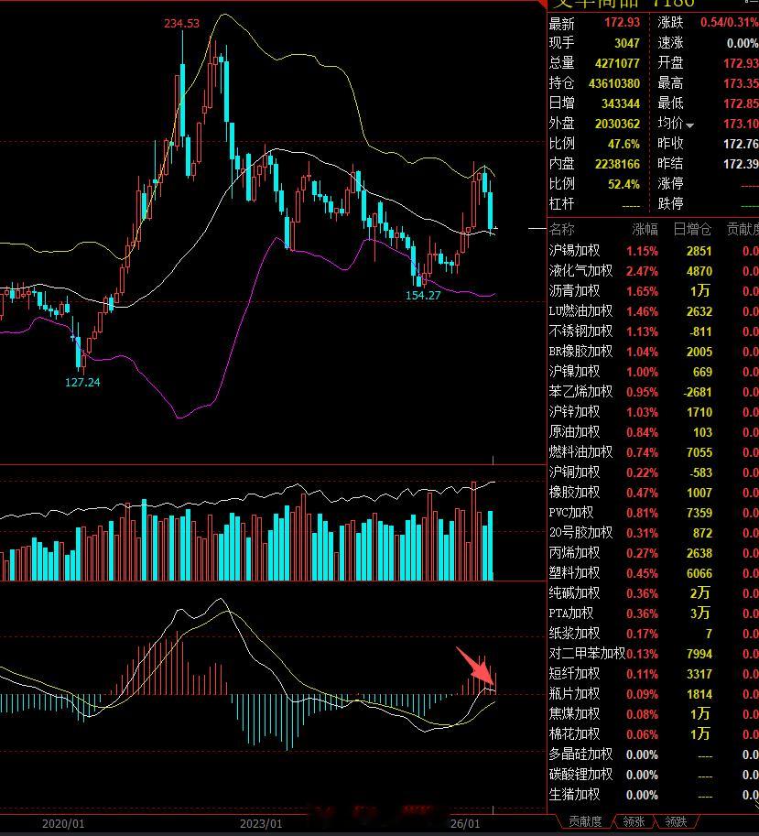The height and width of the screenshot is (836, 759).
Task: Select the LU燃油加权 row
Action: point(654,311)
